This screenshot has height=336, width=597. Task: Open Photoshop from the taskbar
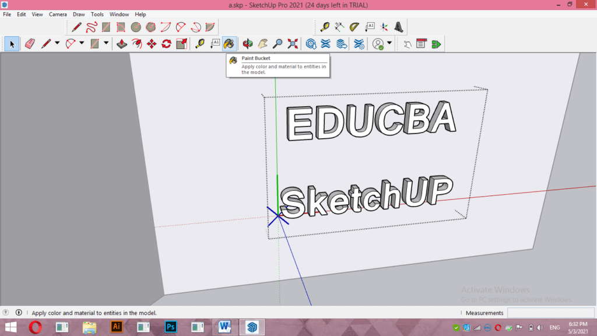(170, 327)
